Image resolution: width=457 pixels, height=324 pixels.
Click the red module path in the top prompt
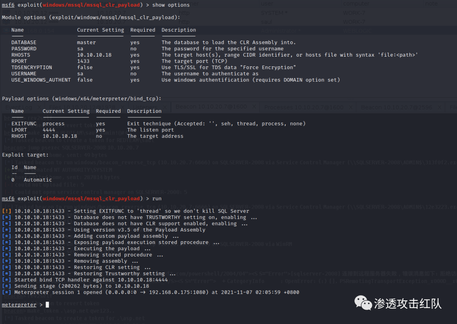point(91,5)
